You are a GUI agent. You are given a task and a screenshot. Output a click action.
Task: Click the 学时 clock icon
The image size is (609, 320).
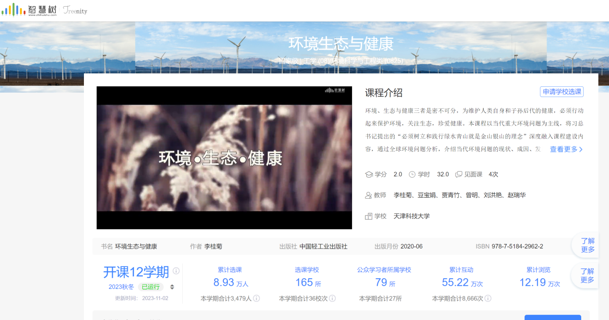(412, 175)
